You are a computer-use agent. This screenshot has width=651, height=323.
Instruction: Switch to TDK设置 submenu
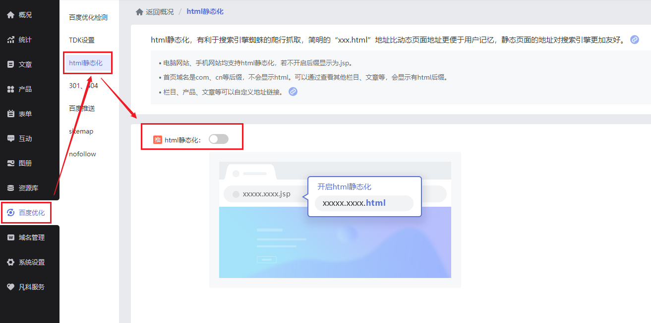(82, 40)
